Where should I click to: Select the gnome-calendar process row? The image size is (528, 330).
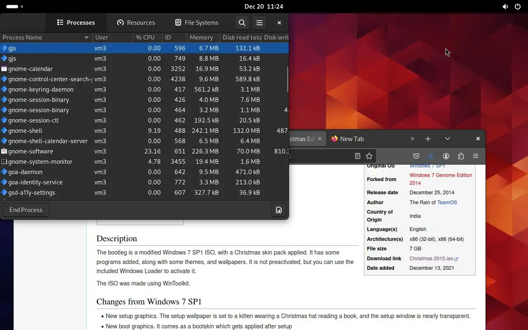[144, 69]
